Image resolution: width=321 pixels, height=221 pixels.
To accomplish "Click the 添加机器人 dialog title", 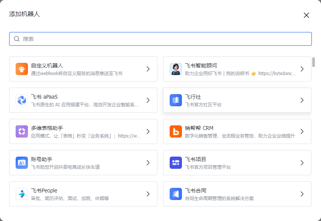I will tap(24, 14).
